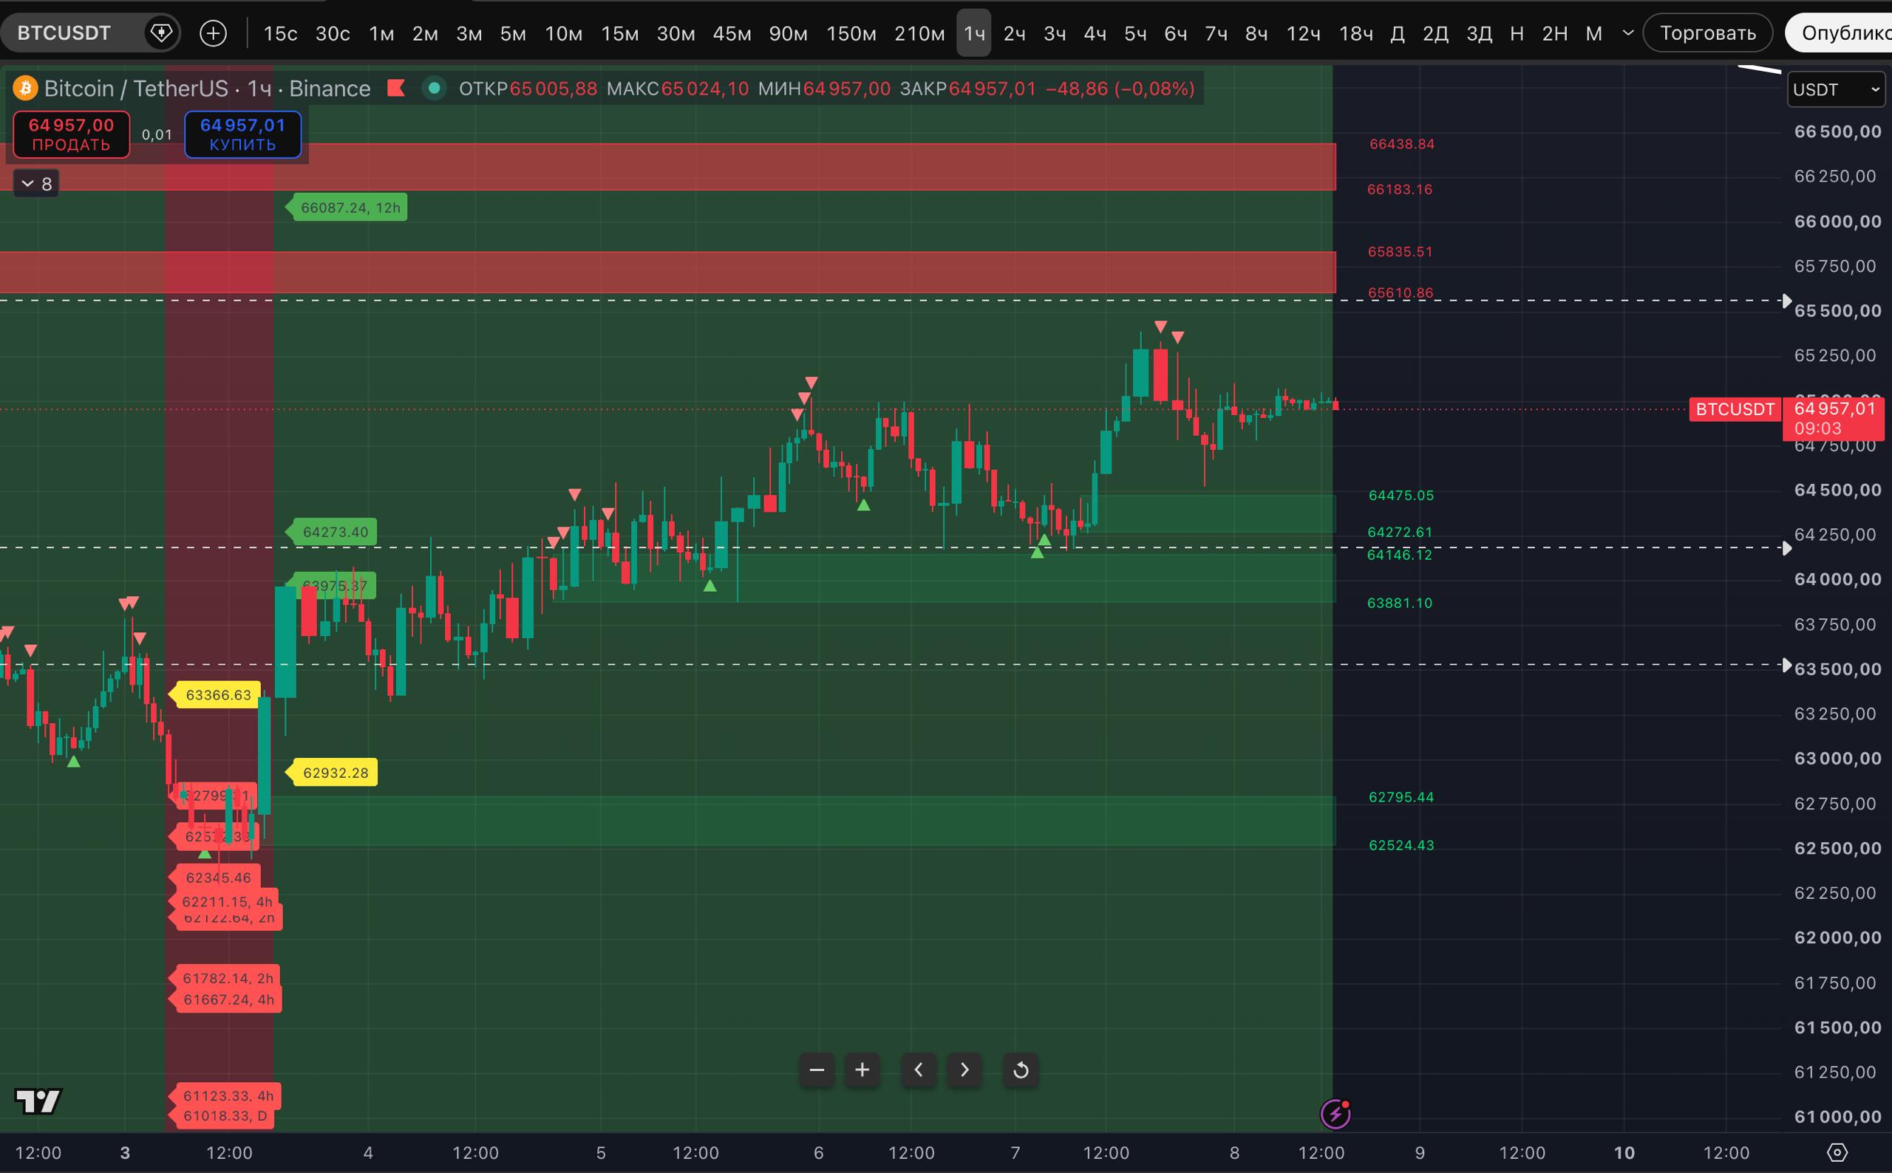Click the red BTCUSDT price line label

(x=1735, y=408)
